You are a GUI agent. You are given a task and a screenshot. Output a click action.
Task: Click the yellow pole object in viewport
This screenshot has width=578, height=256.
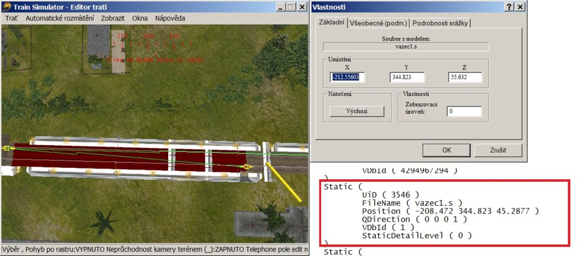[283, 182]
